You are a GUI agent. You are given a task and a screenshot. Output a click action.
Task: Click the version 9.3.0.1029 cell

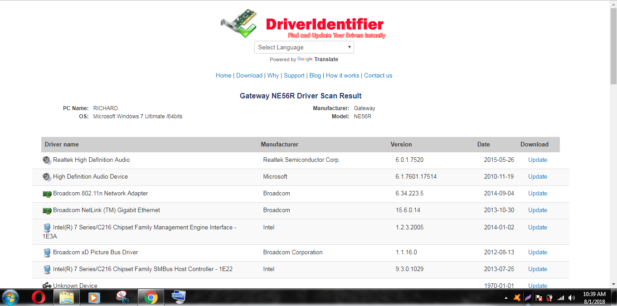(409, 269)
